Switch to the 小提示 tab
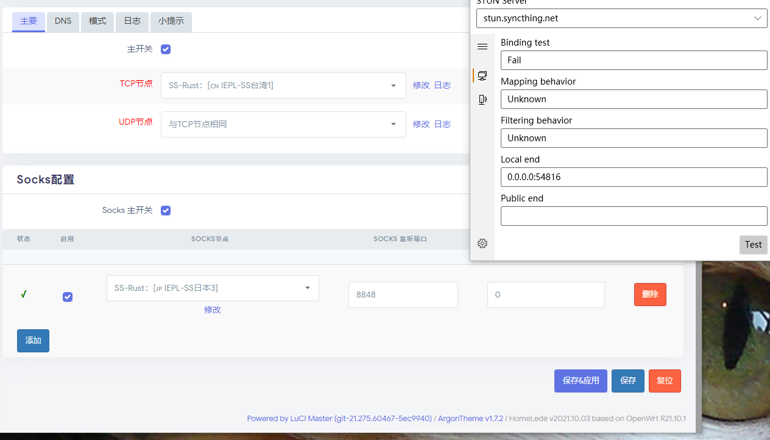The height and width of the screenshot is (440, 770). point(171,21)
